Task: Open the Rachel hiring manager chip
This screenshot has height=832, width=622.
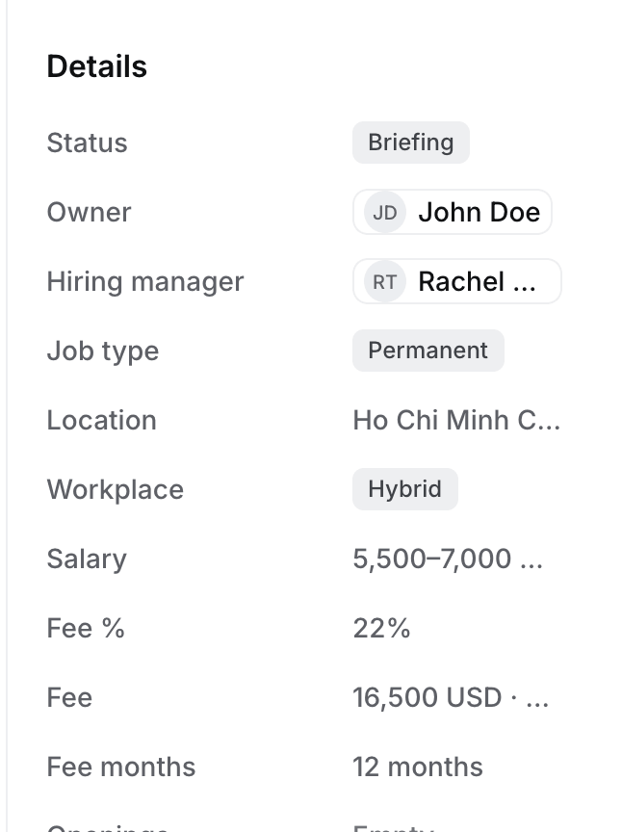Action: 457,281
